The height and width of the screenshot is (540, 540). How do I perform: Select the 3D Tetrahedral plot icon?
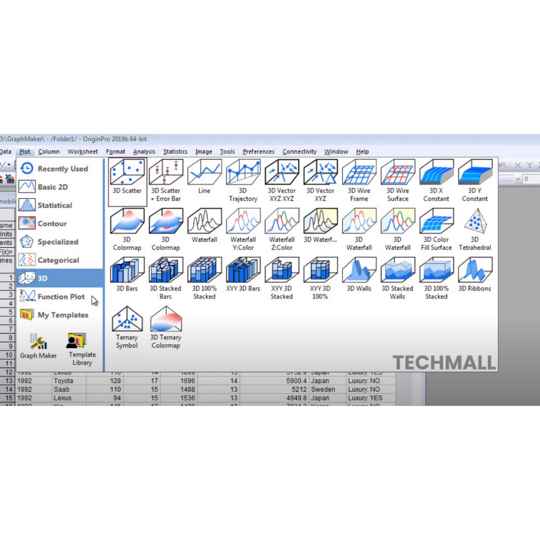point(475,221)
